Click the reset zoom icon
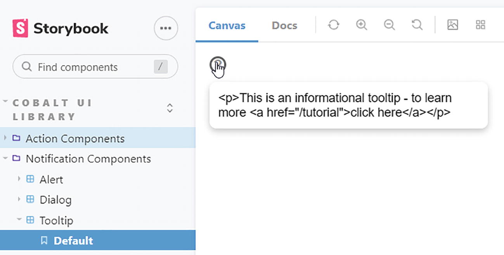504x255 pixels. click(x=417, y=25)
